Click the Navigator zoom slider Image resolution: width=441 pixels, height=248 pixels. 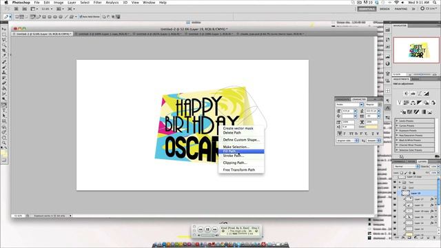coord(421,74)
